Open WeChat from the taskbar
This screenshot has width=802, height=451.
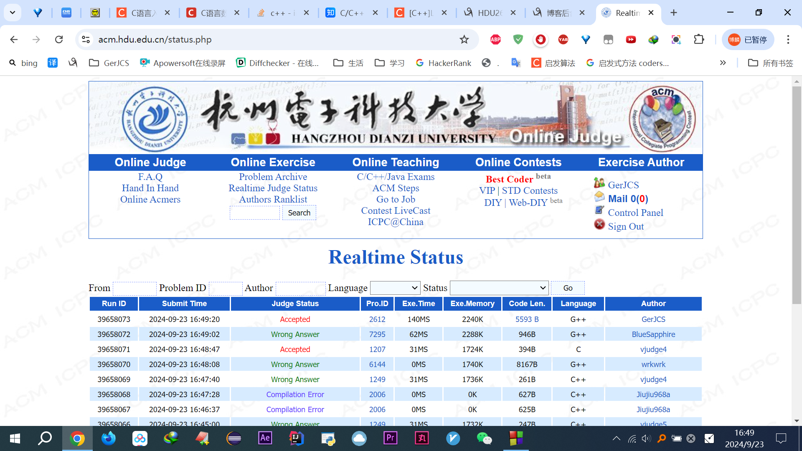[484, 438]
